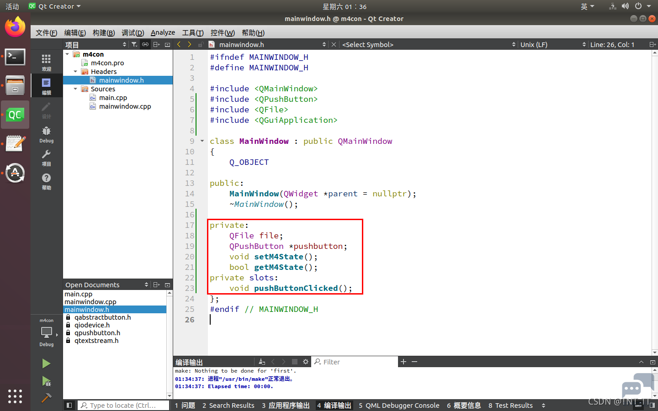Open the 项目 view selector dropdown
The height and width of the screenshot is (411, 658).
click(96, 44)
